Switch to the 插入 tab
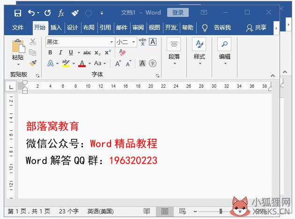 click(x=56, y=28)
